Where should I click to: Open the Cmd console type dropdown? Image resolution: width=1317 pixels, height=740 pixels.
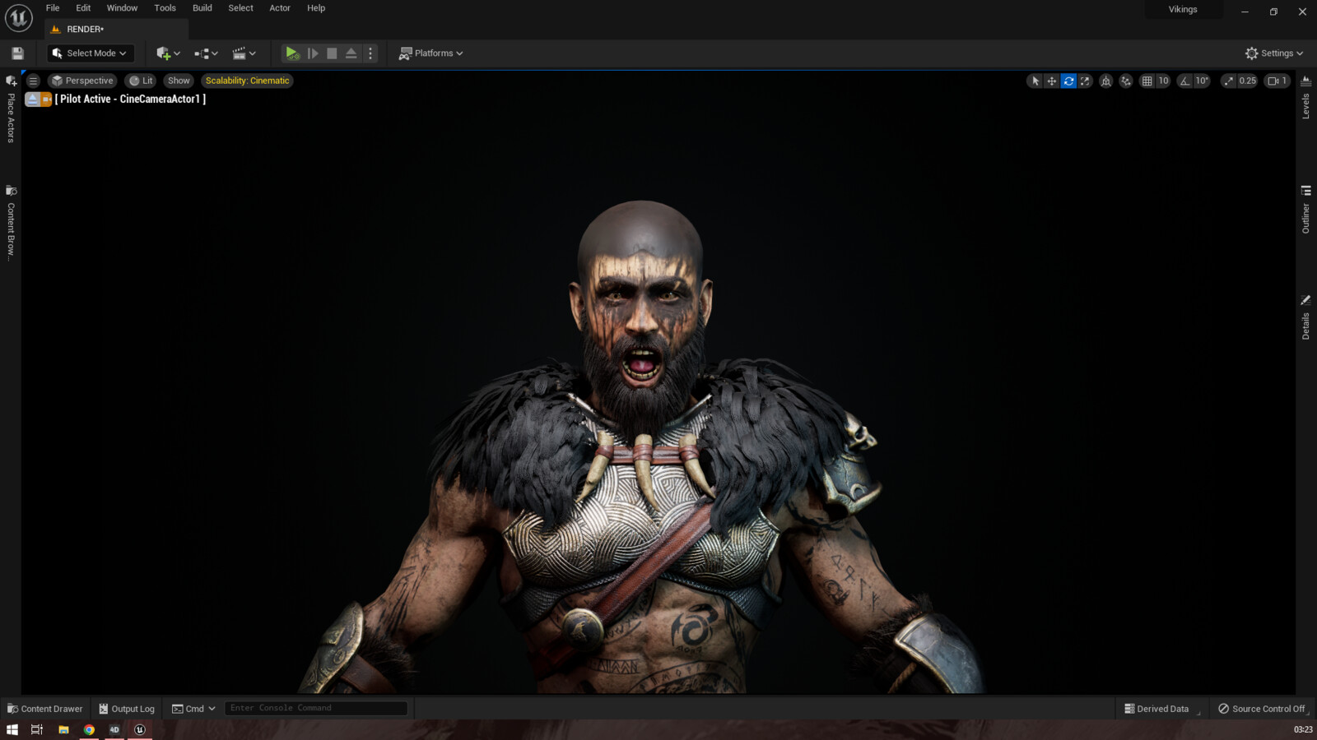(193, 709)
